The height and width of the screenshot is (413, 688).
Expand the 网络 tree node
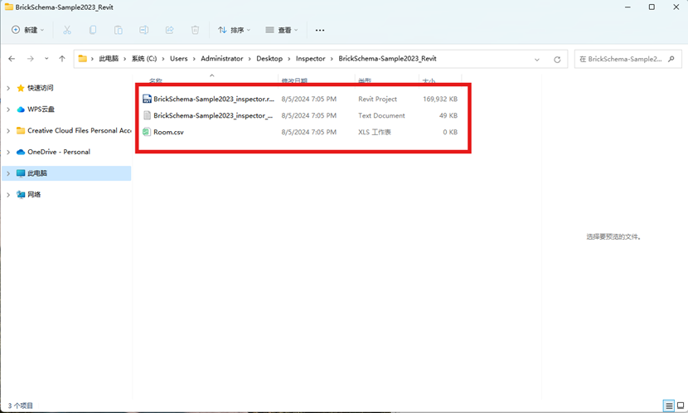point(8,194)
